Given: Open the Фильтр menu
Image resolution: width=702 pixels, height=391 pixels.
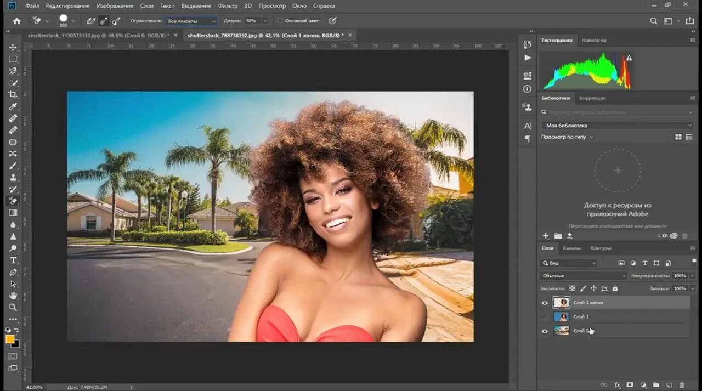Looking at the screenshot, I should (x=228, y=5).
